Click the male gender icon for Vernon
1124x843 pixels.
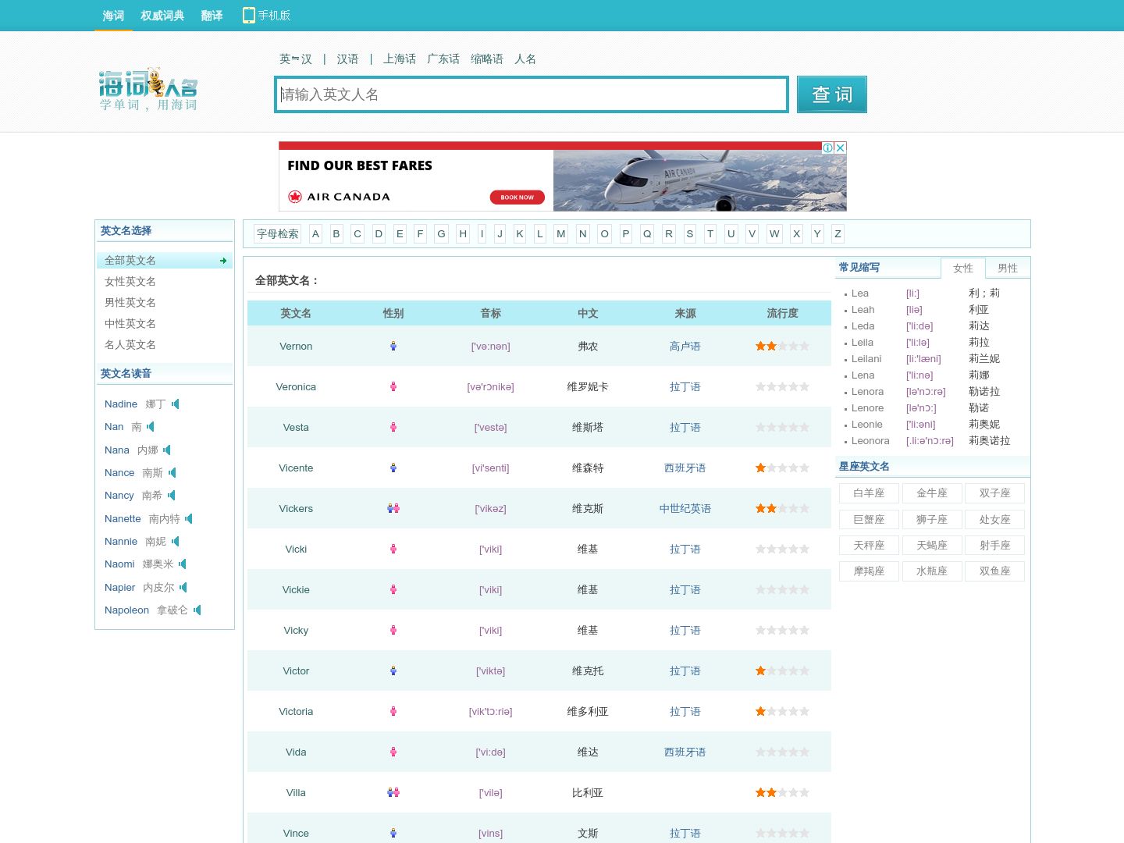(x=393, y=346)
